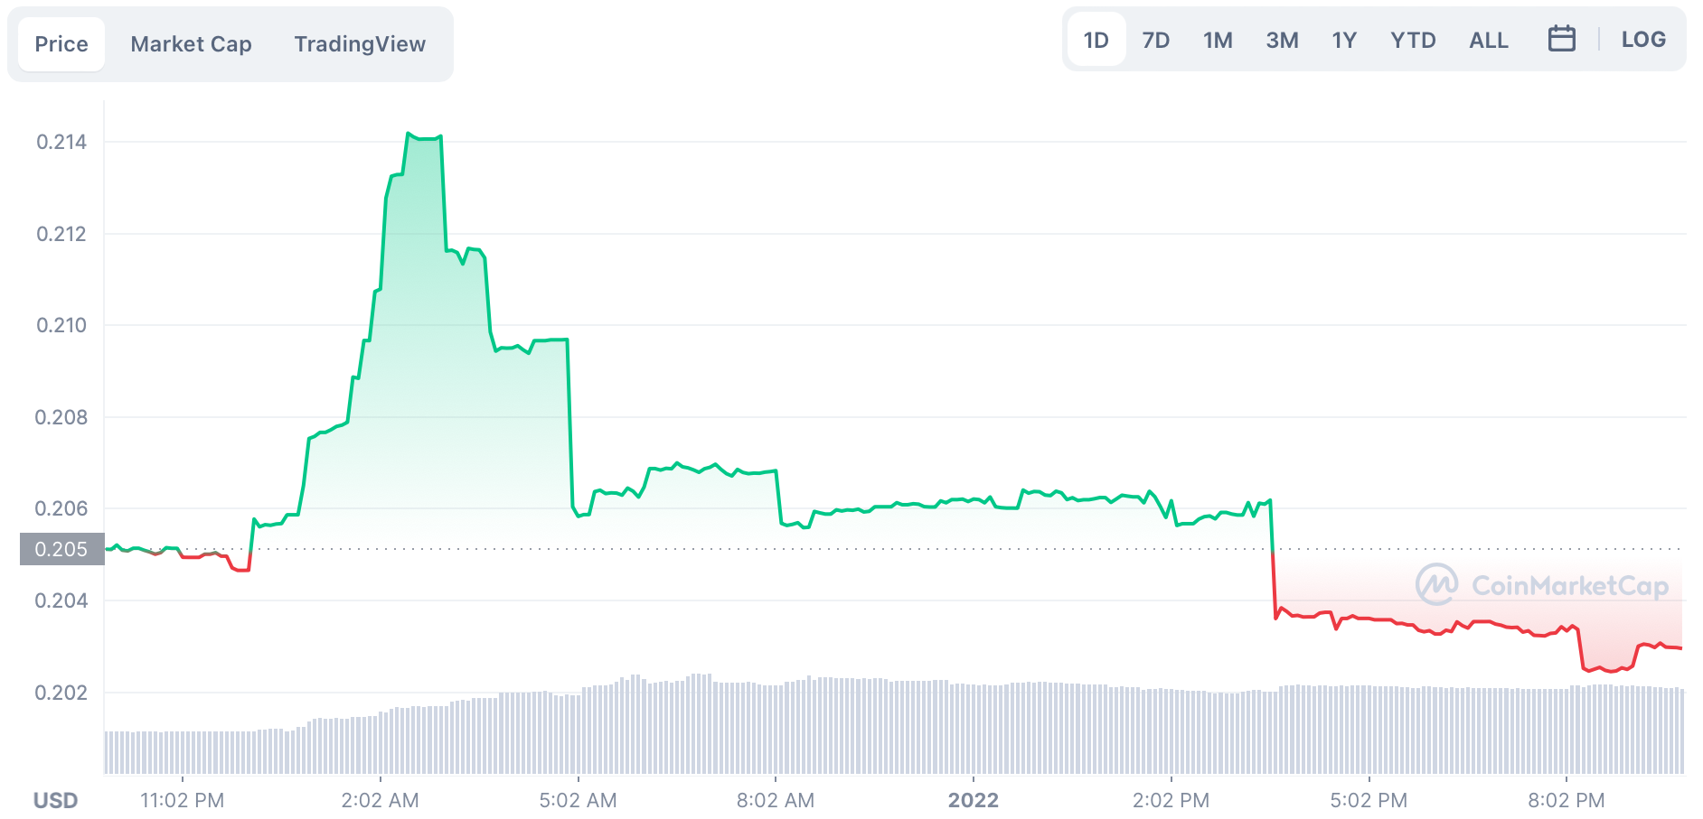Click the 2022 timestamp marker

(974, 800)
